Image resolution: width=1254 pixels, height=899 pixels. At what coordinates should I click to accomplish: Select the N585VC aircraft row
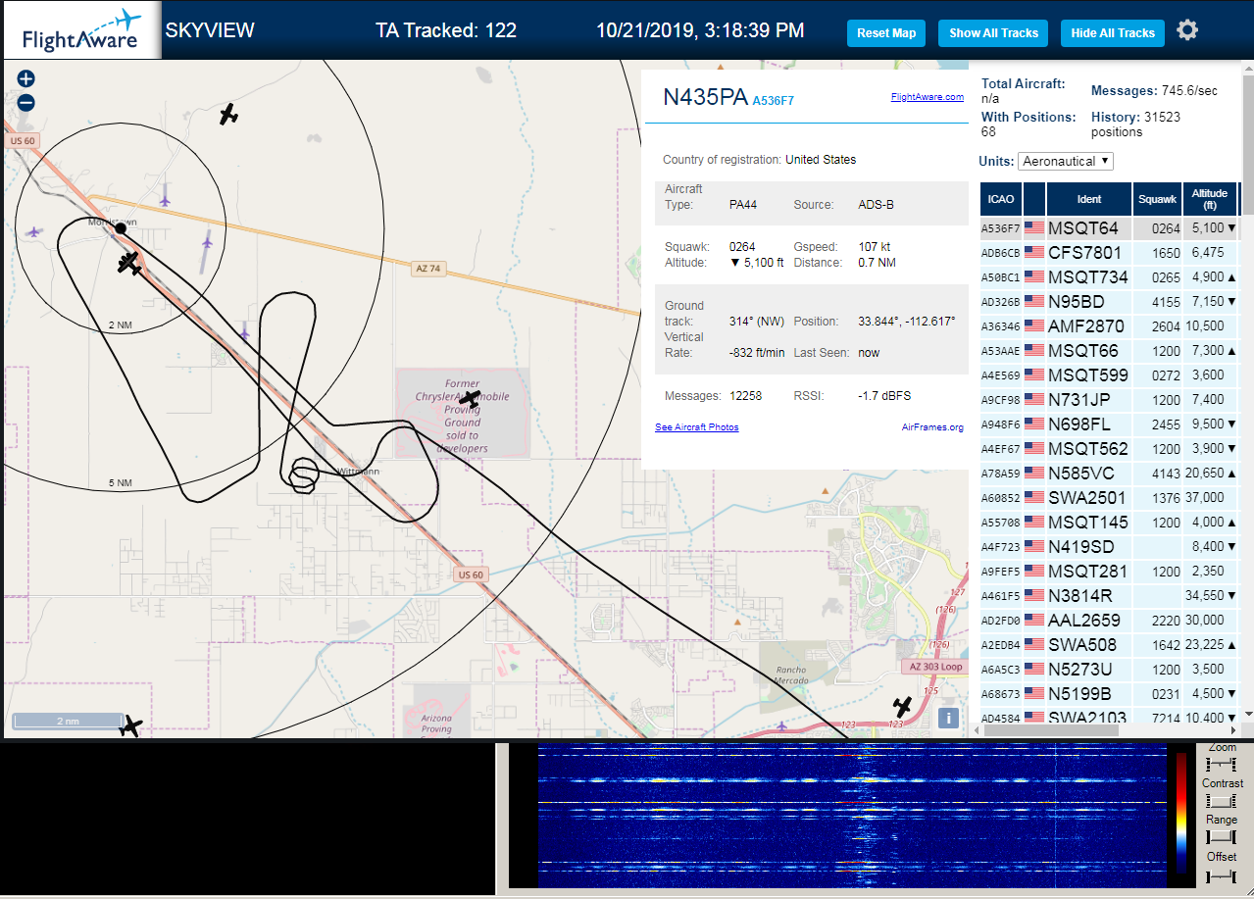click(1110, 473)
